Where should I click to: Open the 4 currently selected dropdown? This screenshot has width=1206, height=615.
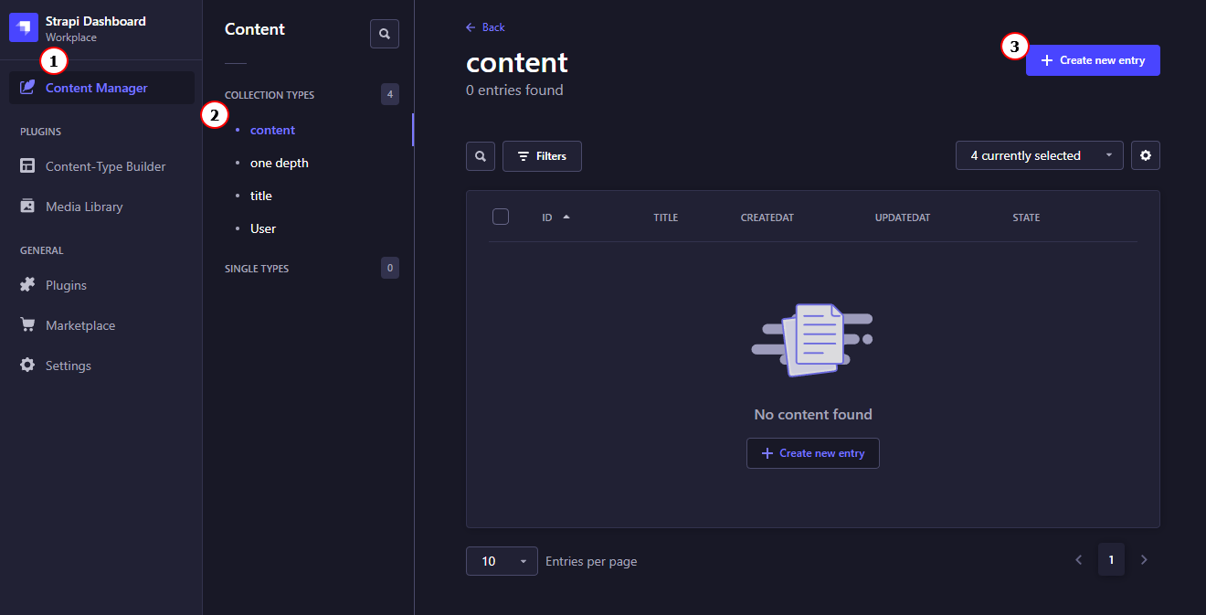(x=1040, y=155)
